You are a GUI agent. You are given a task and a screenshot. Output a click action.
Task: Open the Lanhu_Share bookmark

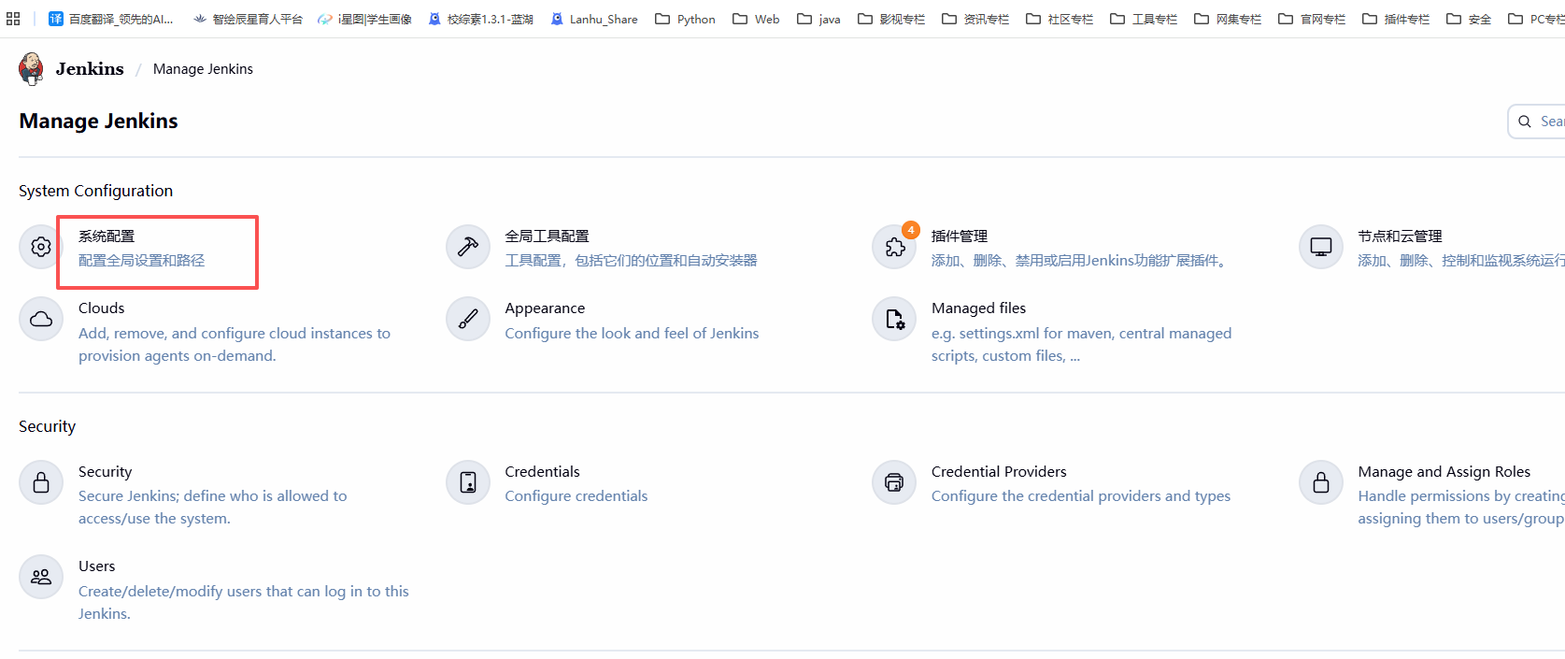[x=594, y=19]
